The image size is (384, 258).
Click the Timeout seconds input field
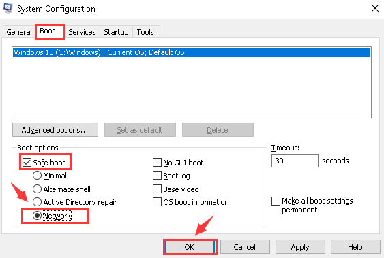click(x=295, y=161)
